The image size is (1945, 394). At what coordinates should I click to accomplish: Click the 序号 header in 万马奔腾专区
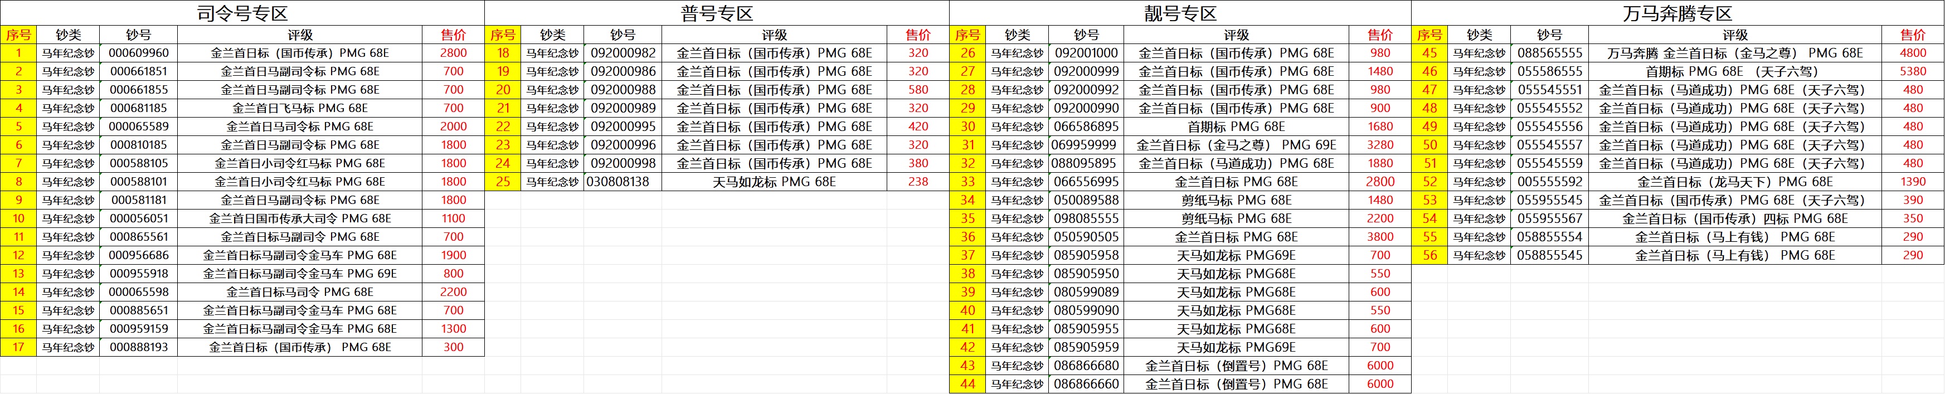[1429, 35]
